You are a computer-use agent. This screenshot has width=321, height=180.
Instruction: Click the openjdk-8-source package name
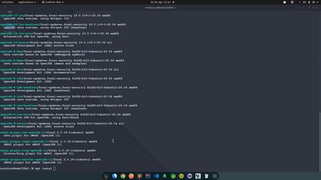[14, 123]
